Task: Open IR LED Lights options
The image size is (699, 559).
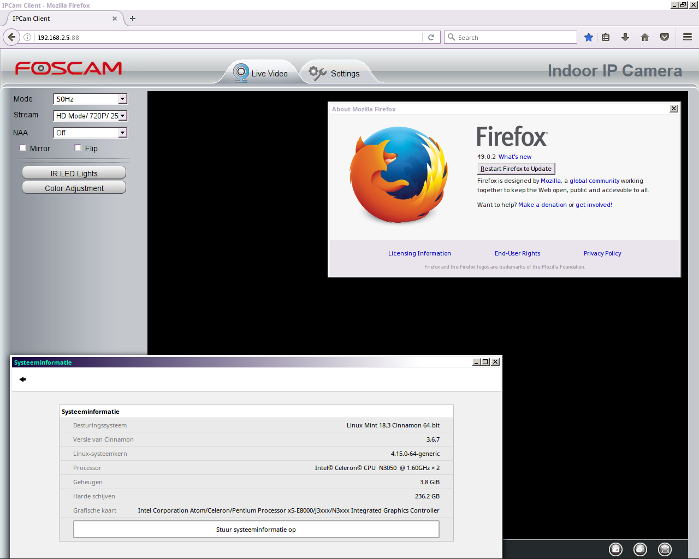Action: pos(74,173)
